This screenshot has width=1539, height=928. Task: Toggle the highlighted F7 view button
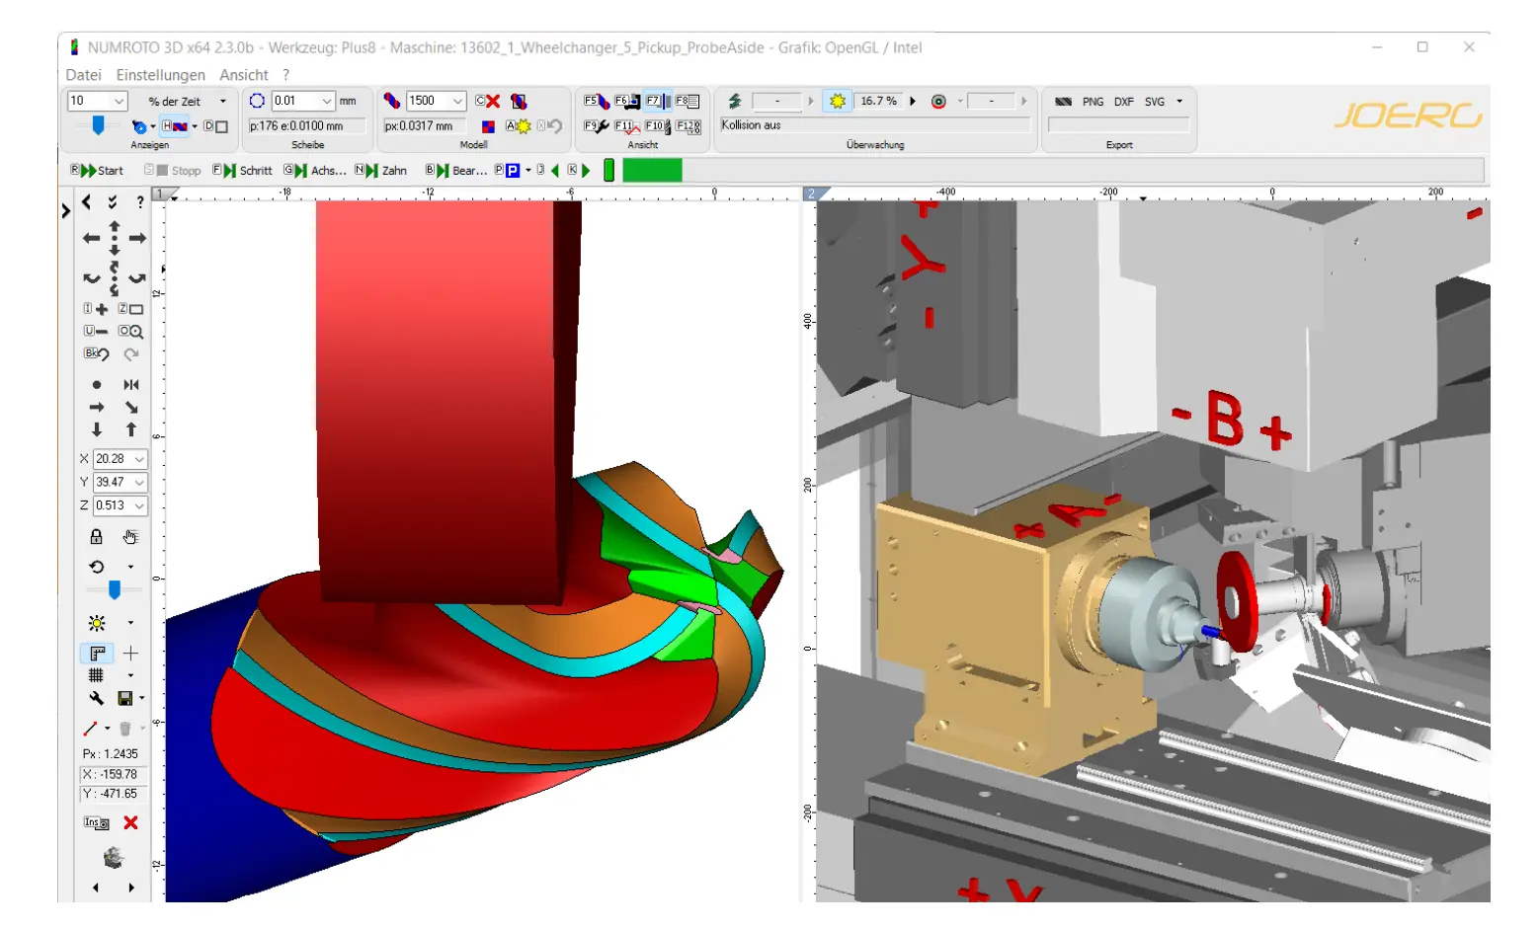[x=656, y=101]
